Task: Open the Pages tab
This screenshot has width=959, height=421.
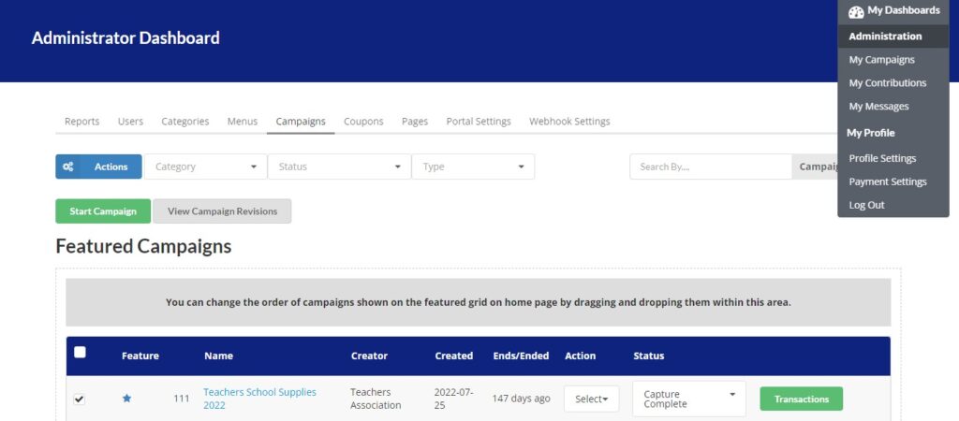Action: (x=415, y=121)
